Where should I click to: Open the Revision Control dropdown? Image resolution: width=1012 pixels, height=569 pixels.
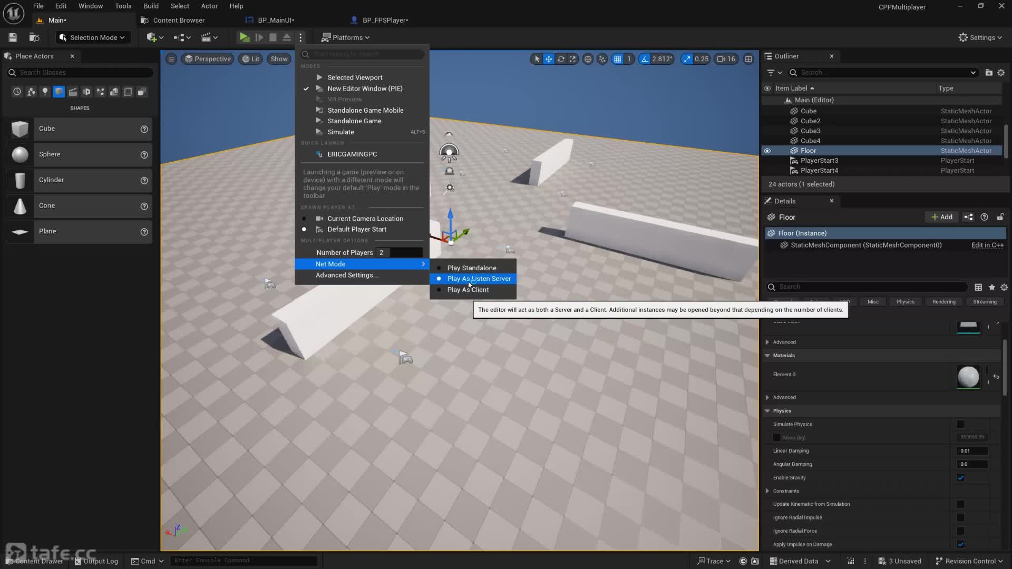tap(969, 561)
